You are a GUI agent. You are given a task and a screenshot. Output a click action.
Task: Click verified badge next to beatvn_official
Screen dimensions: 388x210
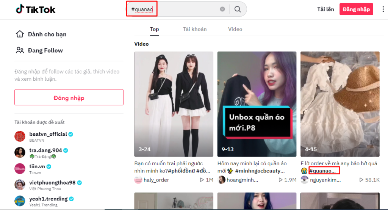(71, 134)
